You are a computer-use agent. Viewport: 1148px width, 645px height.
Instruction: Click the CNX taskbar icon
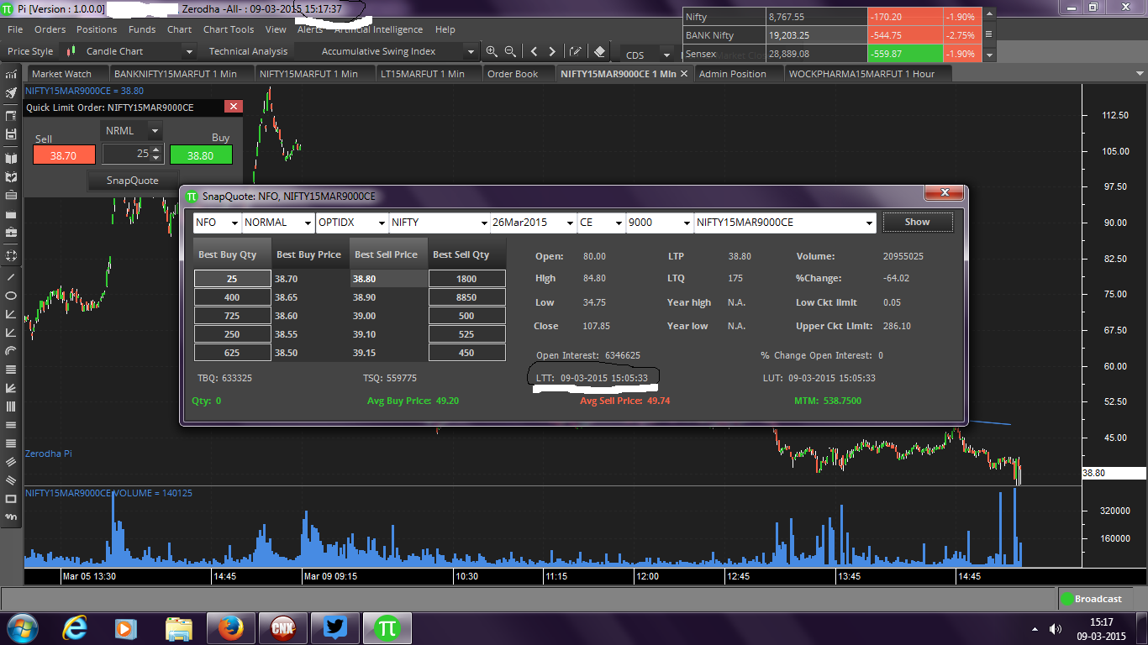pos(282,627)
